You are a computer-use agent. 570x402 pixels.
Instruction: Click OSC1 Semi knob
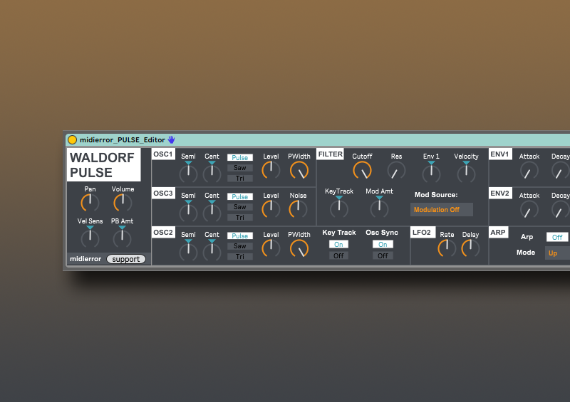[188, 173]
